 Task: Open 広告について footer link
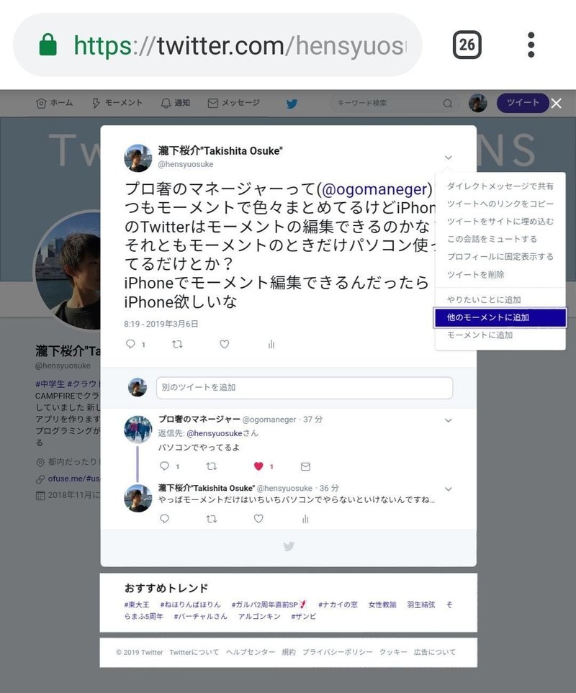click(435, 652)
